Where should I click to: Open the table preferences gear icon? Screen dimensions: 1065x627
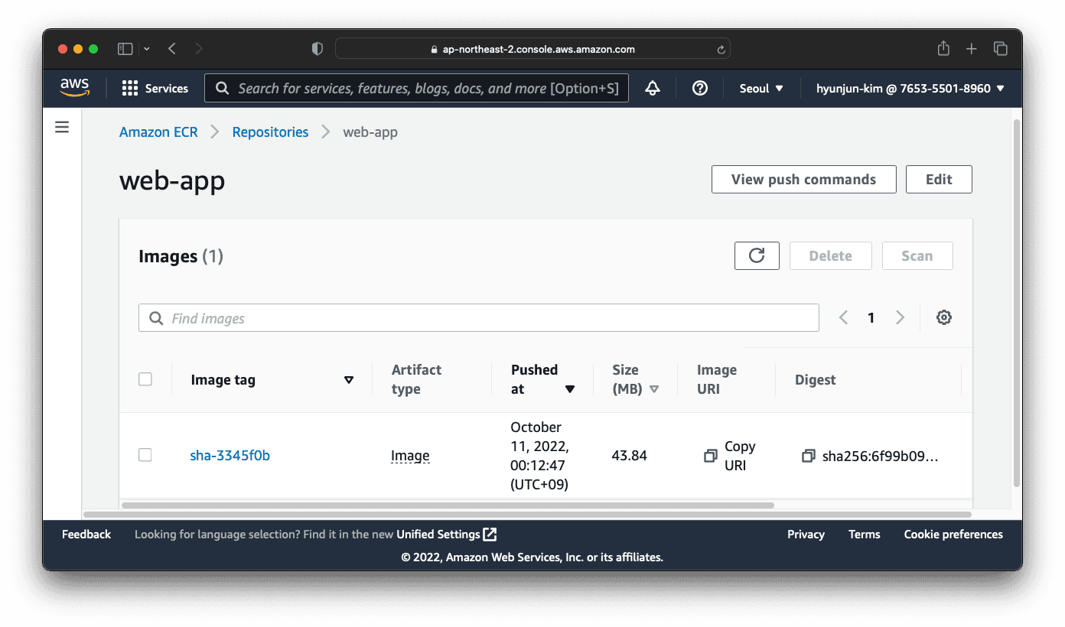(x=943, y=317)
